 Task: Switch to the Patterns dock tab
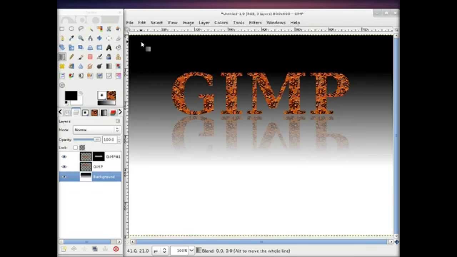(x=94, y=112)
